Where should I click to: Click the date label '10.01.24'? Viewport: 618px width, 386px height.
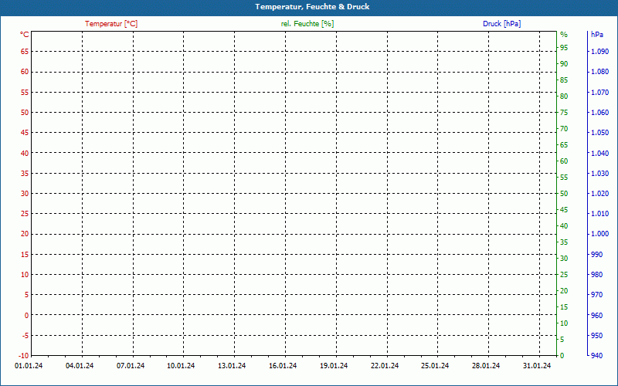point(181,366)
